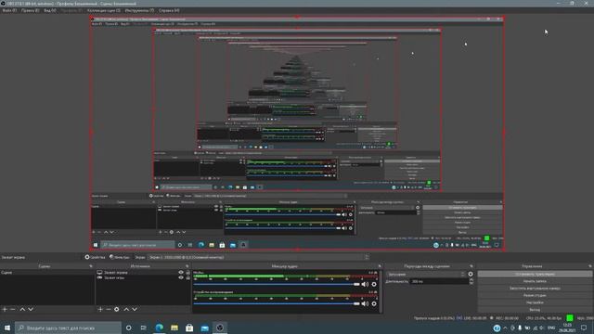Open Фильтры for selected source

click(120, 257)
